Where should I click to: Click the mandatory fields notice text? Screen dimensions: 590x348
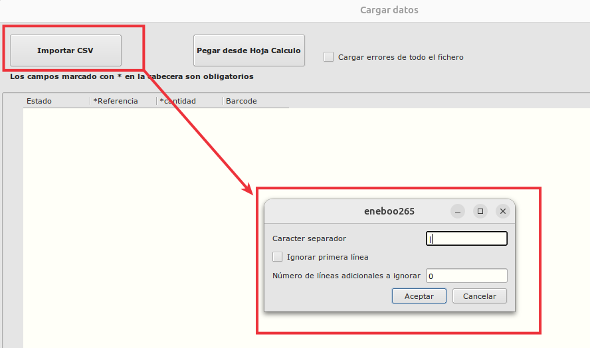[x=132, y=76]
